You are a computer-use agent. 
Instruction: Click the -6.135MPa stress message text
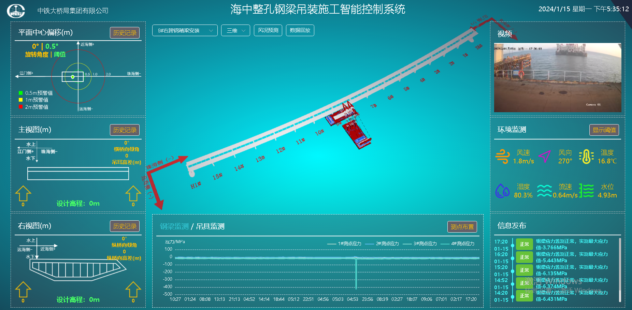pyautogui.click(x=572, y=270)
